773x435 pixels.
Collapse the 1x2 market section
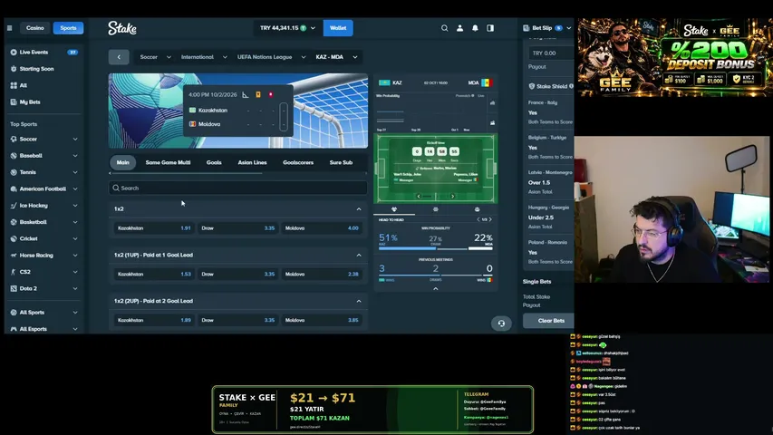359,209
